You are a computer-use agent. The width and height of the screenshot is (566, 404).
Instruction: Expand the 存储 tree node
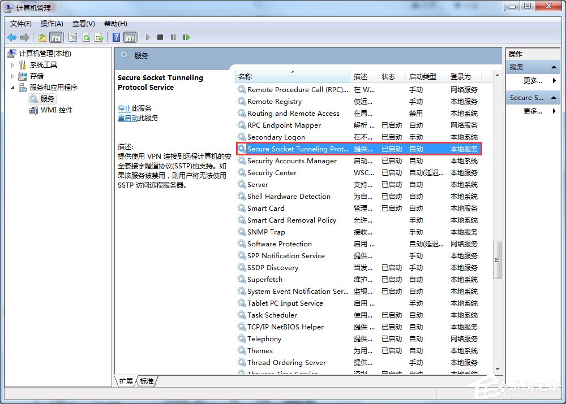14,76
